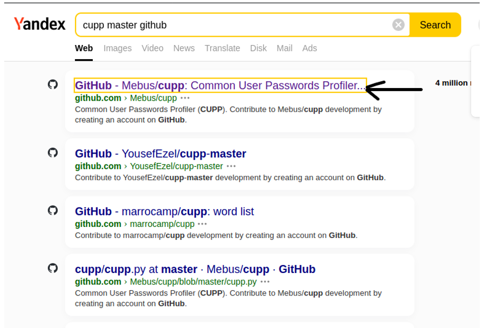Click the GitHub favicon beside marrocamp/cupp result
This screenshot has height=328, width=487.
pyautogui.click(x=53, y=210)
